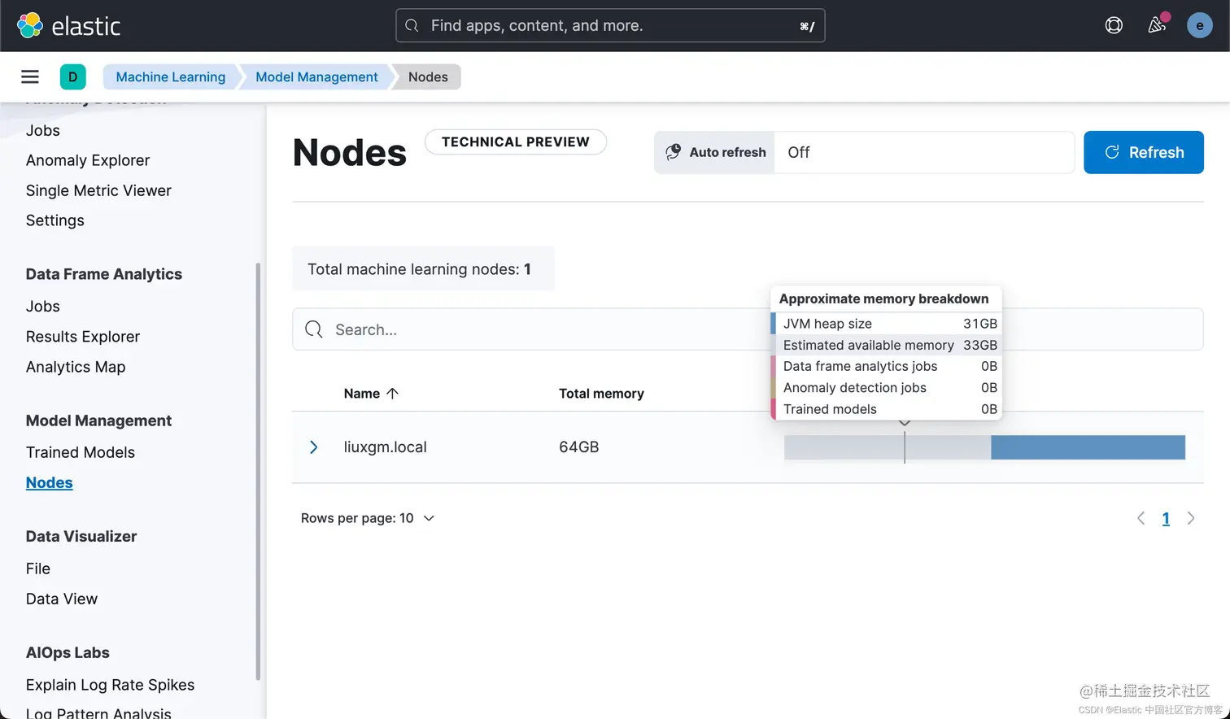Click the green D space selector
This screenshot has height=719, width=1230.
73,76
